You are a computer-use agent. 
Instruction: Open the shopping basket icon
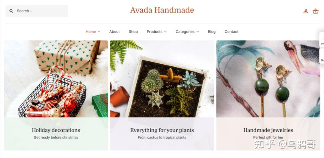pyautogui.click(x=315, y=11)
